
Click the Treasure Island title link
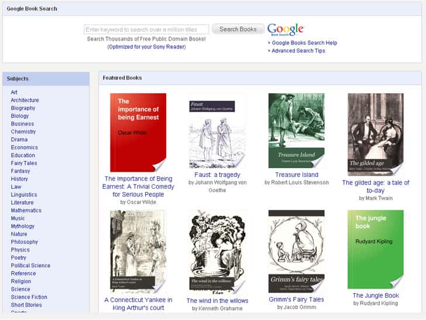(x=297, y=175)
